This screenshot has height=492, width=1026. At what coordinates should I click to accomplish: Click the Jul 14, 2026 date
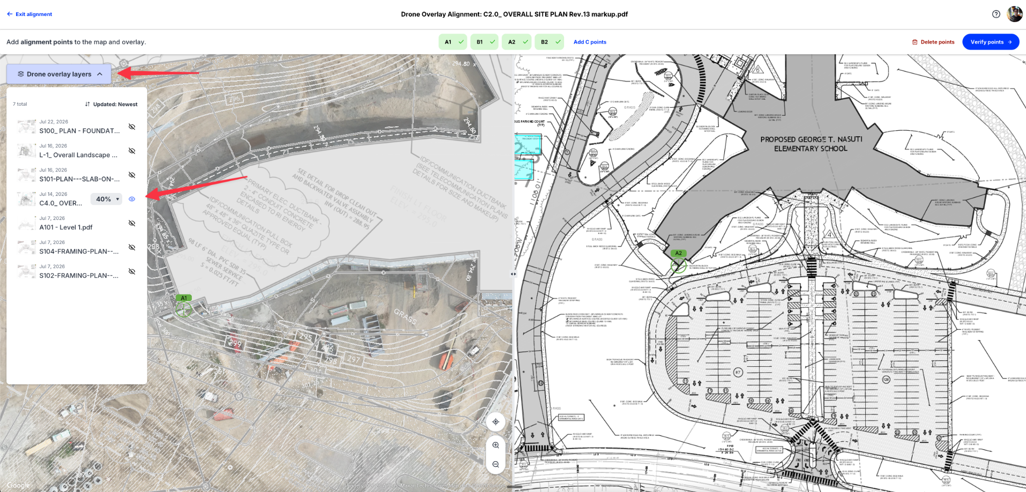tap(53, 194)
